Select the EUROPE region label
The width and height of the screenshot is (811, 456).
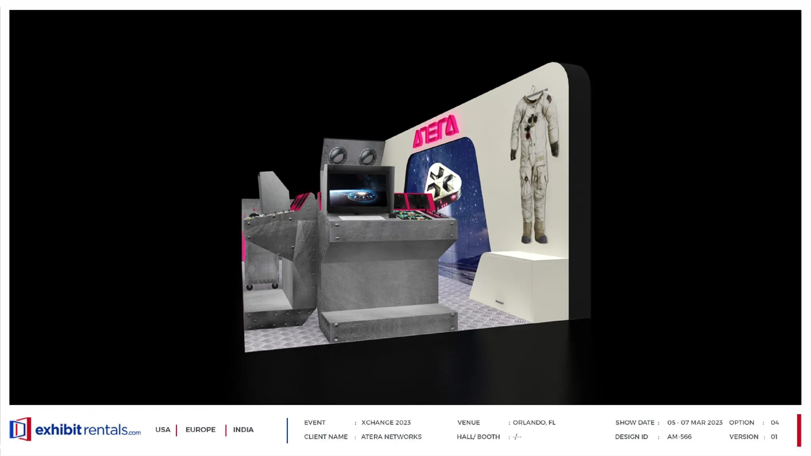pos(200,429)
